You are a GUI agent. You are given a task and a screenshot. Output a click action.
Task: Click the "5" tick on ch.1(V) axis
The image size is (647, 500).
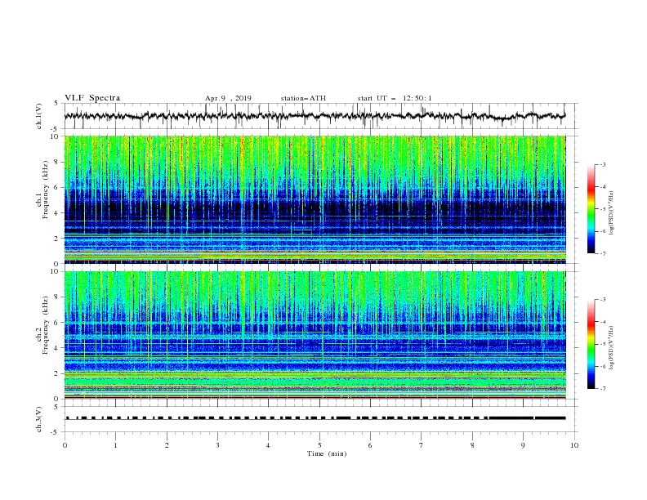pyautogui.click(x=56, y=103)
